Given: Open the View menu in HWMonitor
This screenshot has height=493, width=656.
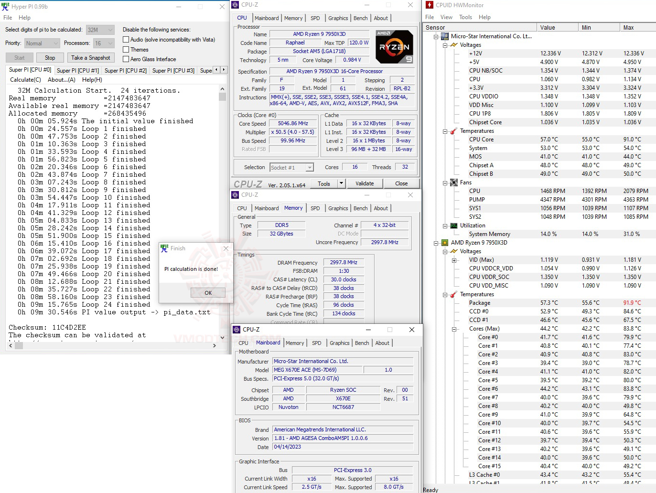Looking at the screenshot, I should (447, 17).
